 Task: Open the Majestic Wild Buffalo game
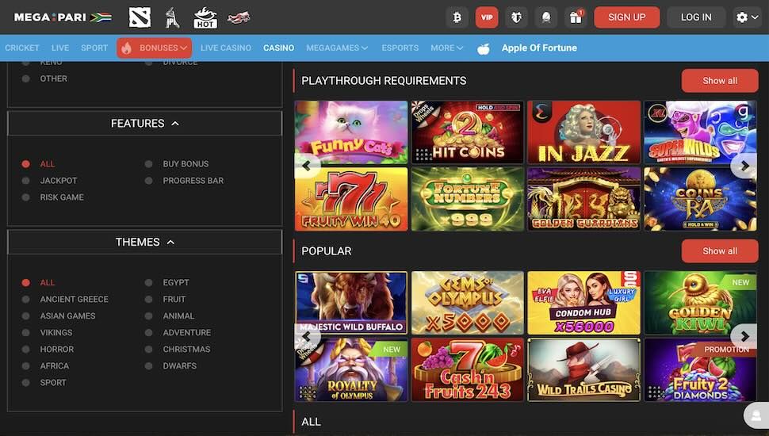(x=351, y=303)
